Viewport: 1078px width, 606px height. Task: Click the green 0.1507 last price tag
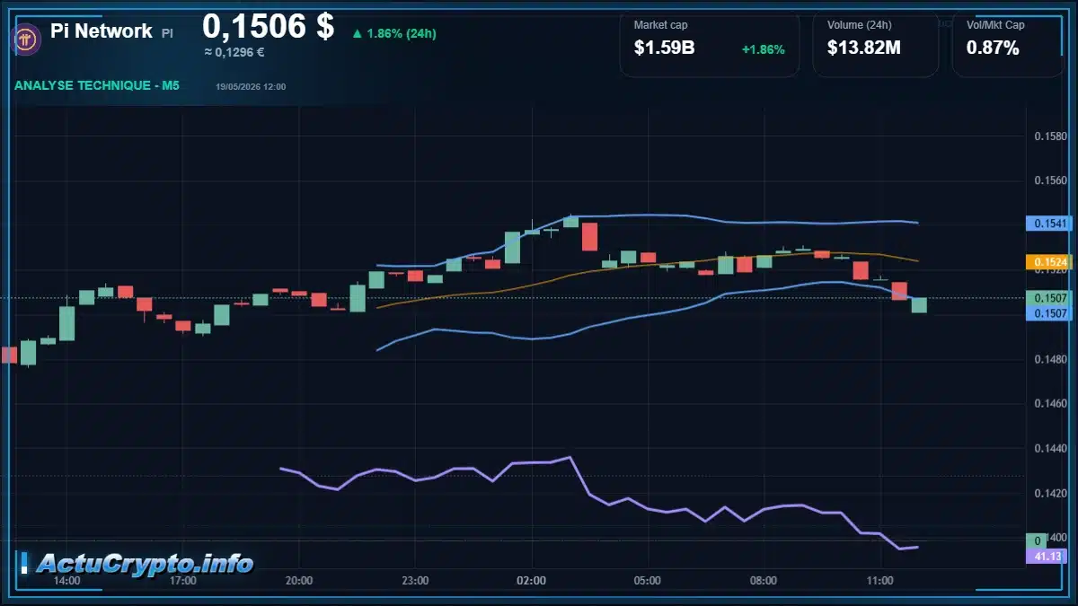pyautogui.click(x=1047, y=297)
